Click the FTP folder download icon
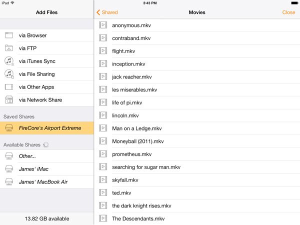The height and width of the screenshot is (225, 300). pyautogui.click(x=9, y=48)
